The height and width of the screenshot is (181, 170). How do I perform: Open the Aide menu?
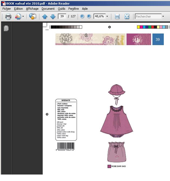[85, 9]
